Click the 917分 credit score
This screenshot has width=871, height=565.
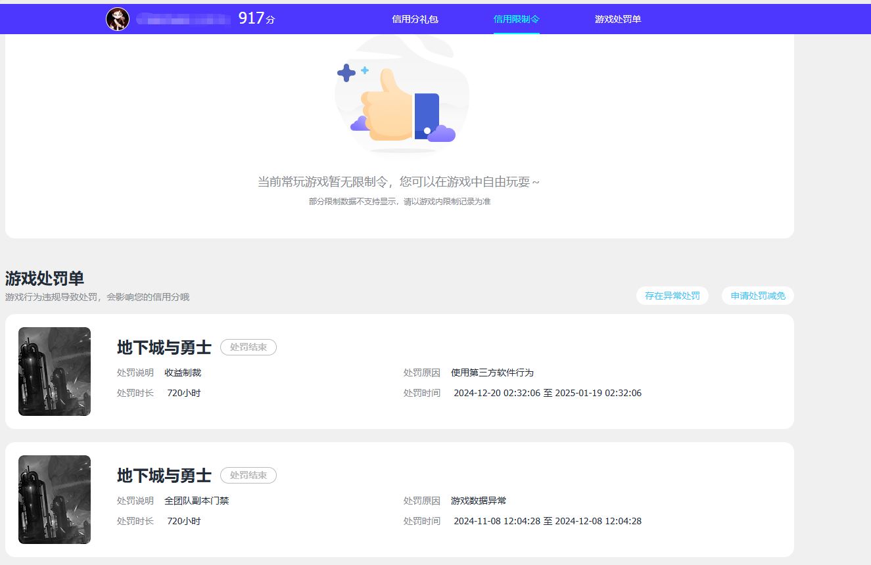[x=256, y=19]
